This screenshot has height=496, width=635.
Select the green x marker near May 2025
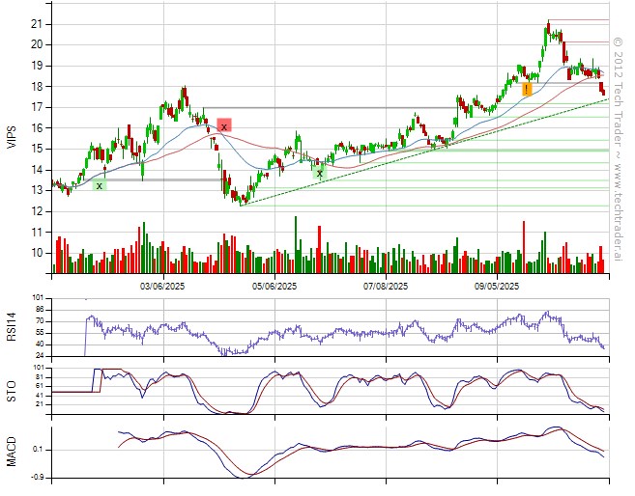(x=319, y=173)
